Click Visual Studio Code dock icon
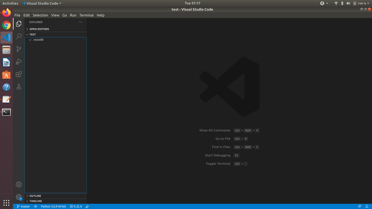372x209 pixels. (6, 37)
